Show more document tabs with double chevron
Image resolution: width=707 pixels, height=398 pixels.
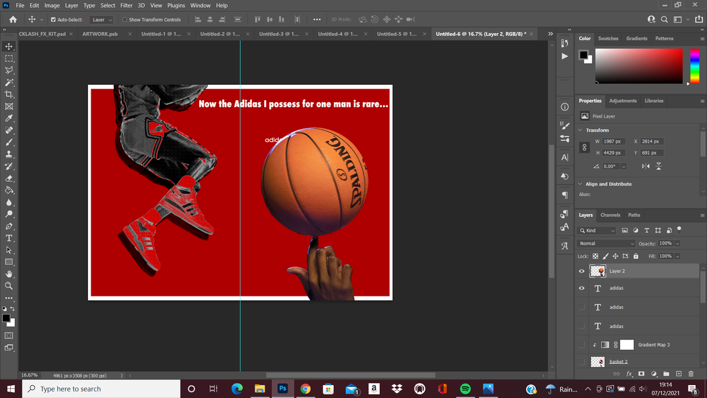point(550,34)
